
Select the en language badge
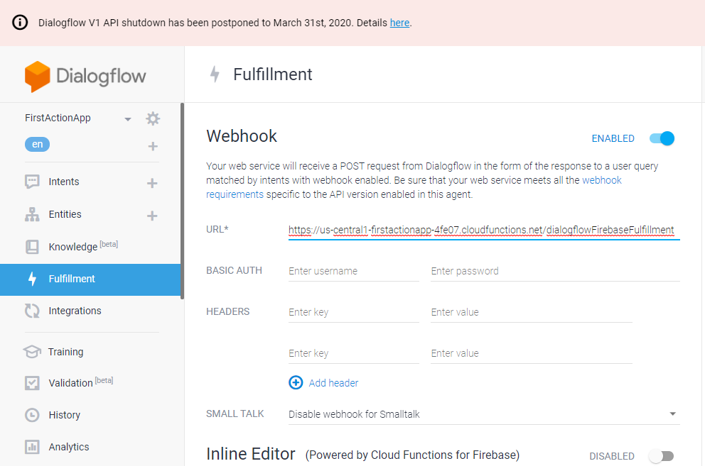point(37,145)
